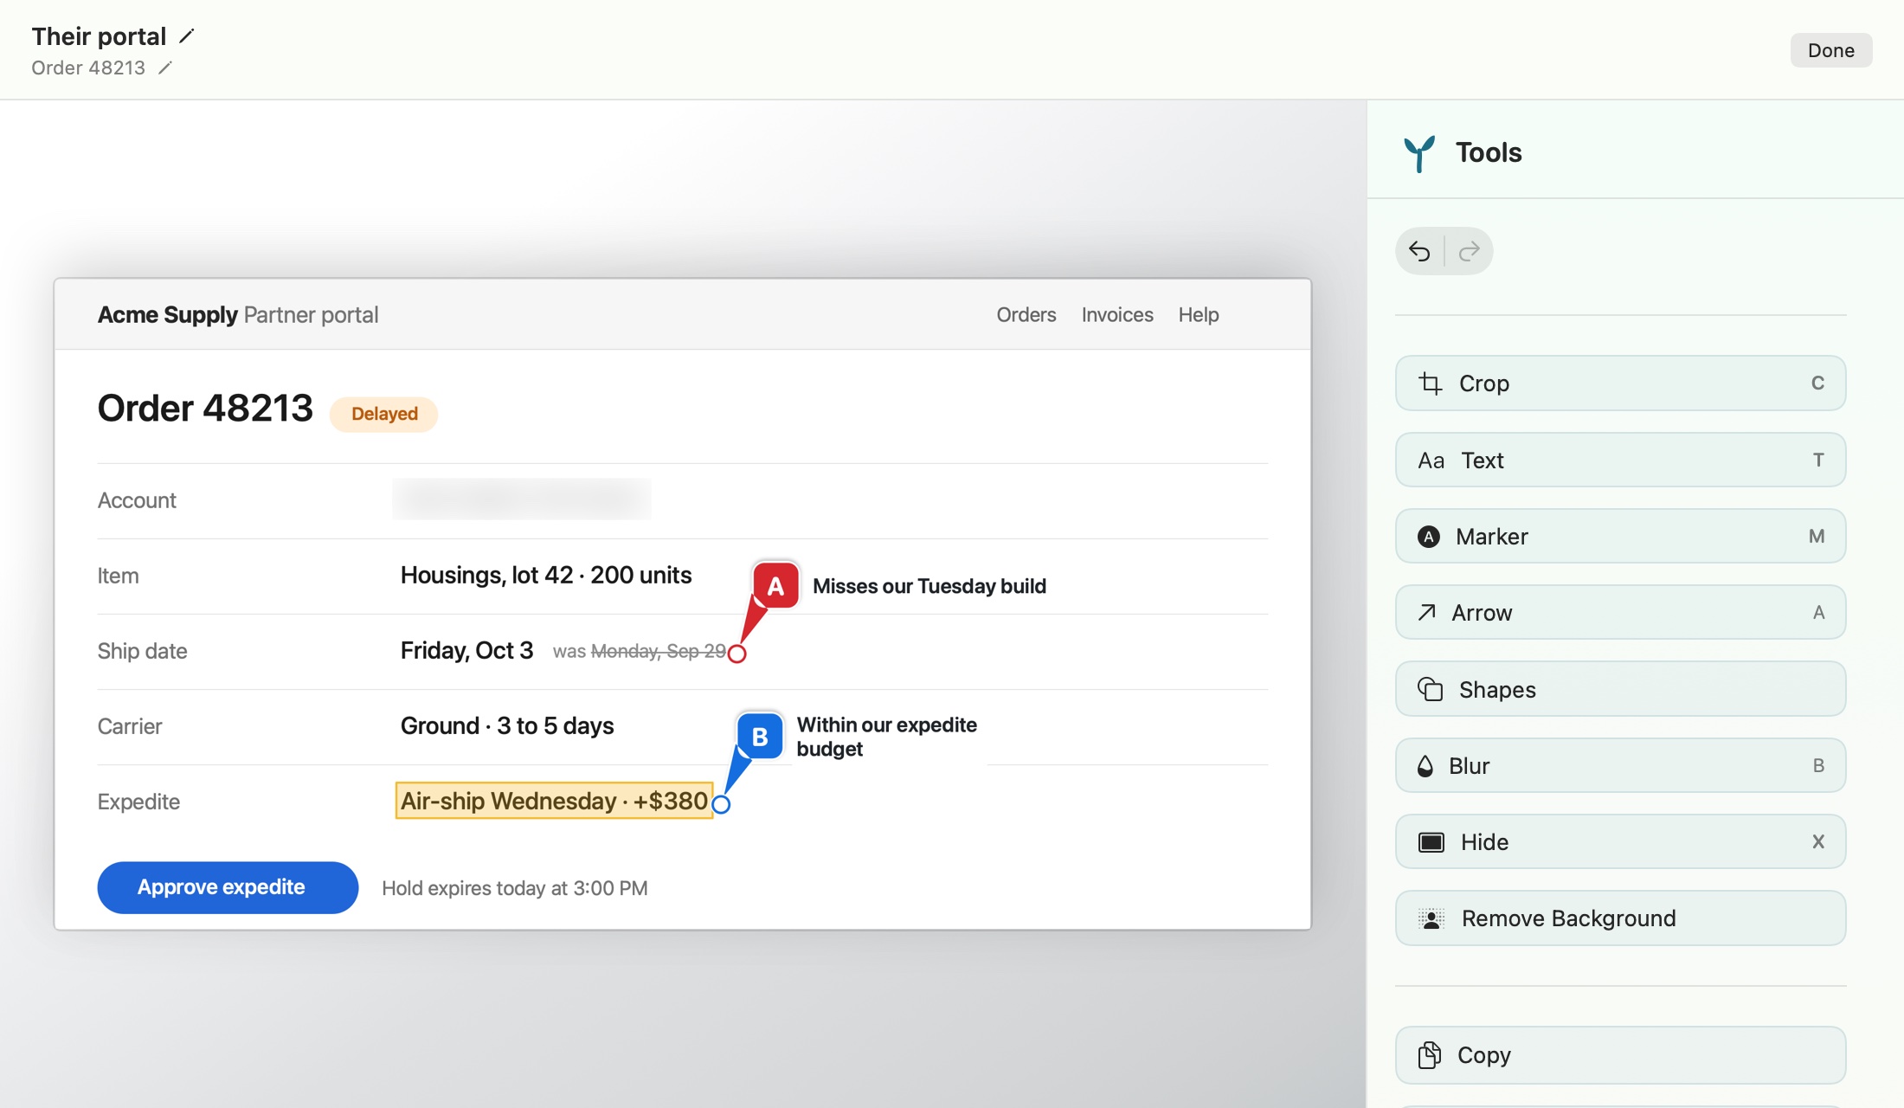Image resolution: width=1904 pixels, height=1108 pixels.
Task: Select the blue marker B badge
Action: (760, 736)
